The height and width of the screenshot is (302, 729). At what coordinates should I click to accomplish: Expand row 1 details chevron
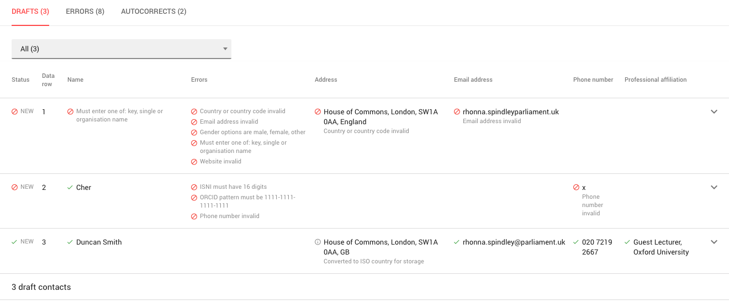pyautogui.click(x=714, y=112)
